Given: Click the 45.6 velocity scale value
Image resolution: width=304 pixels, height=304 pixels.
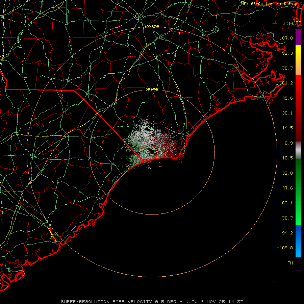Looking at the screenshot, I should pyautogui.click(x=287, y=98).
